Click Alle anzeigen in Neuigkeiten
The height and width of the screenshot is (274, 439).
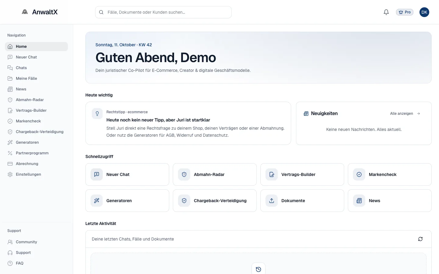(x=405, y=114)
